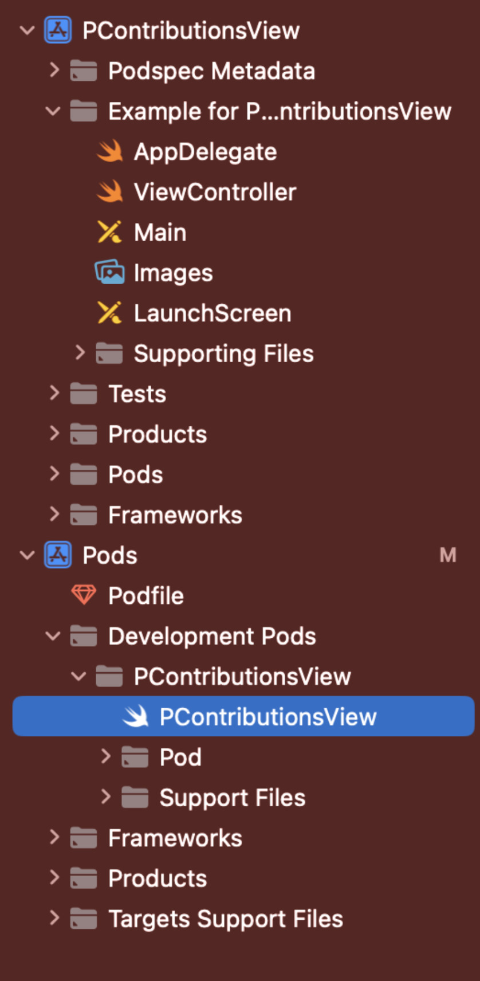Image resolution: width=480 pixels, height=981 pixels.
Task: Expand the Targets Support Files folder
Action: pyautogui.click(x=54, y=919)
